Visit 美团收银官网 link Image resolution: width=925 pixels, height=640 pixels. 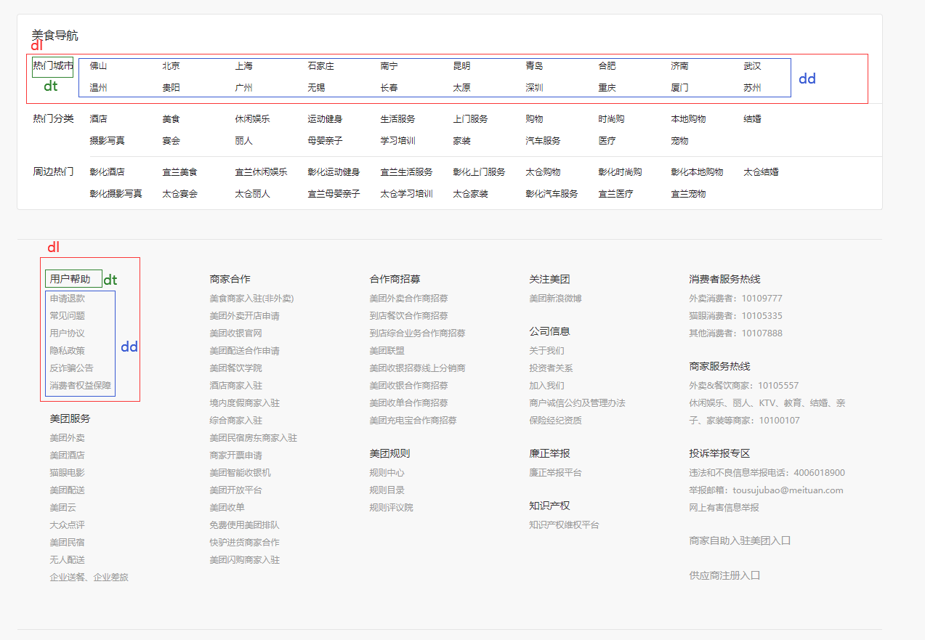click(235, 333)
